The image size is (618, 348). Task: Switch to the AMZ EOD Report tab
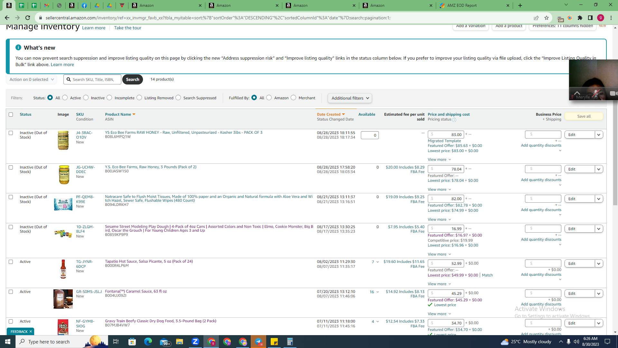(474, 5)
